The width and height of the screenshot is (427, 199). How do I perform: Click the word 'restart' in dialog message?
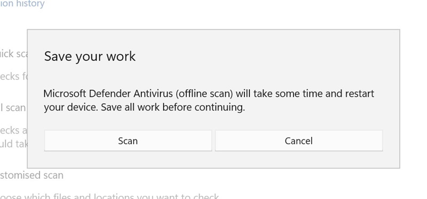click(x=360, y=94)
